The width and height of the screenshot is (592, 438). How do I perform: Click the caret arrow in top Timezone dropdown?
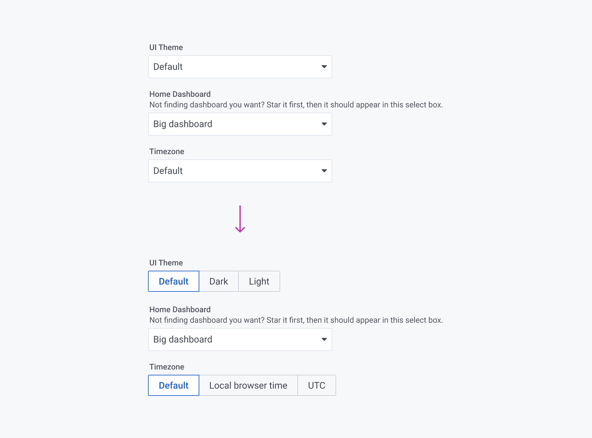coord(324,171)
